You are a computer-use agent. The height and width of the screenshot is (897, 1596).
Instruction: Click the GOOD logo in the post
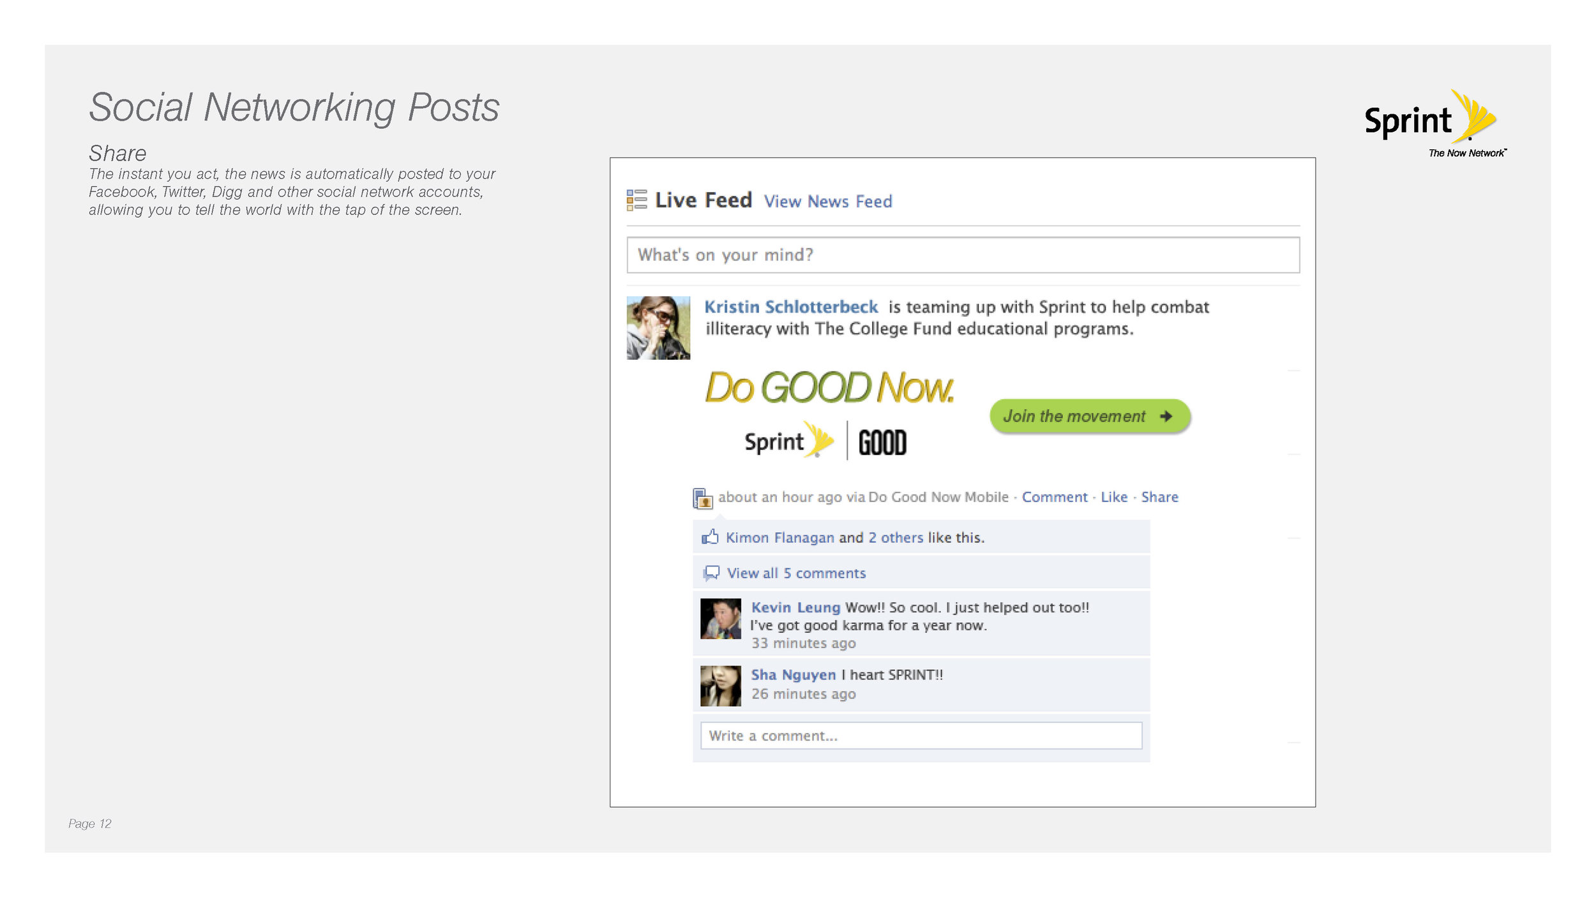pyautogui.click(x=882, y=442)
